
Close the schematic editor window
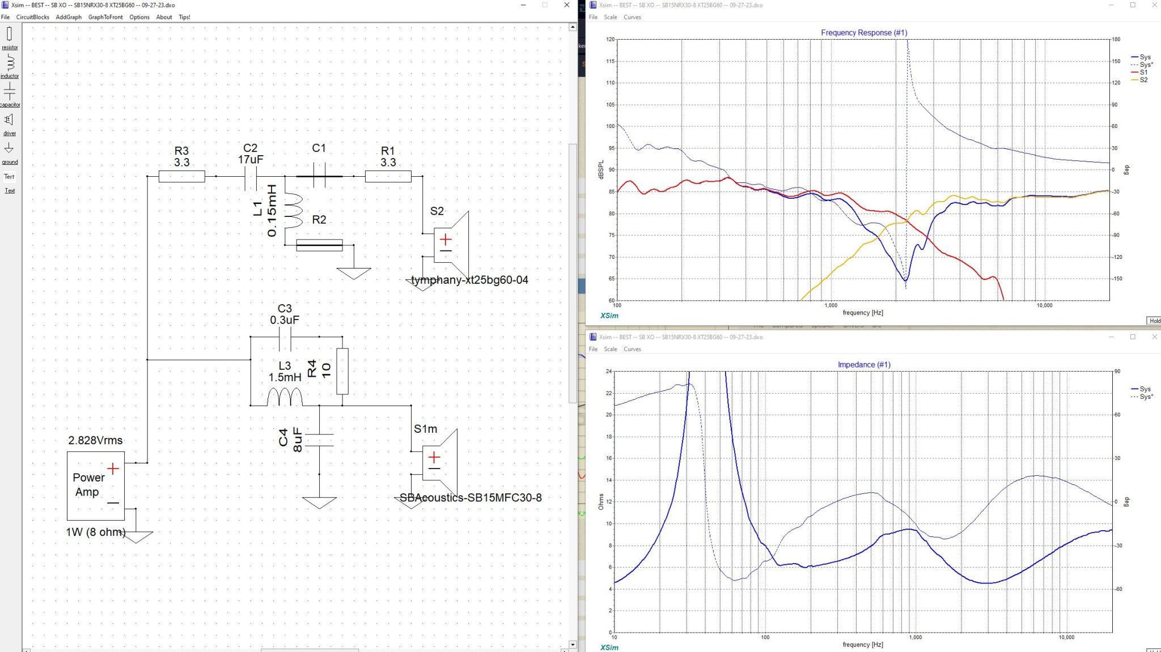(566, 5)
